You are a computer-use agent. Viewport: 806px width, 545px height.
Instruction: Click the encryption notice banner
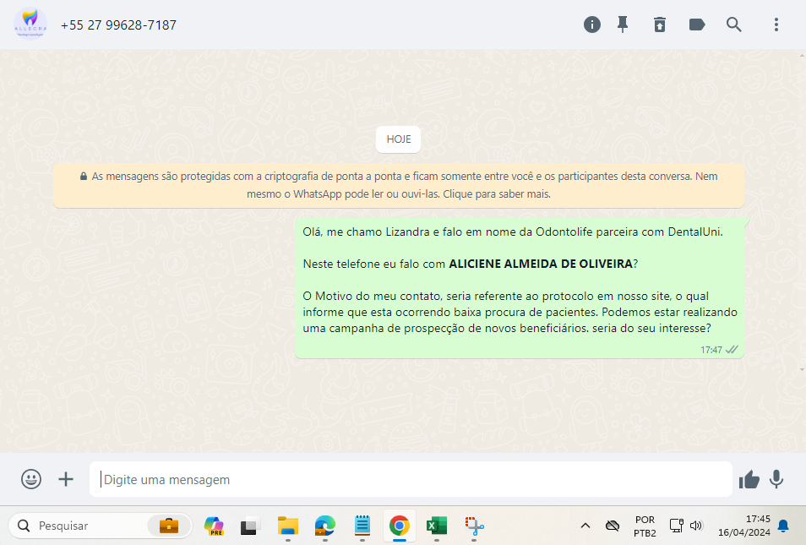click(x=399, y=185)
